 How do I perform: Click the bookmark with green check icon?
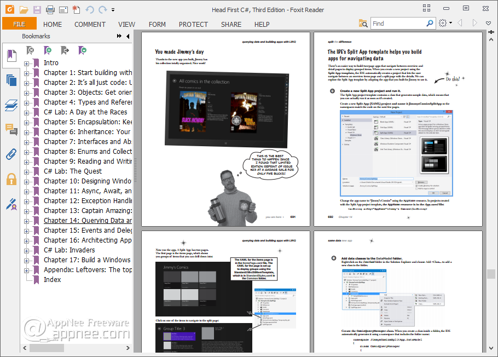[82, 50]
